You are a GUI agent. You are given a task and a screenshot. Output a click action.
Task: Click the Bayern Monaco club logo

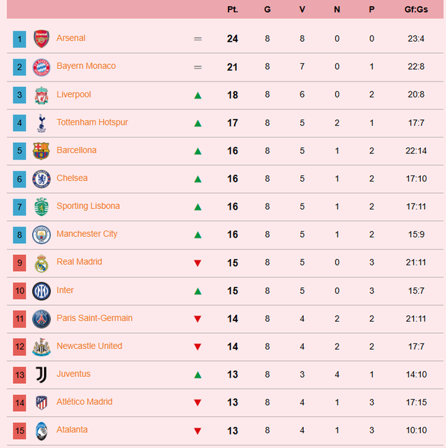click(x=42, y=67)
